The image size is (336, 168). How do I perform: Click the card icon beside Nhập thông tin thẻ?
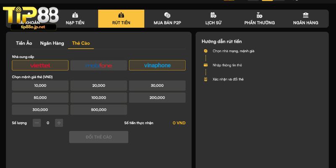(x=205, y=65)
